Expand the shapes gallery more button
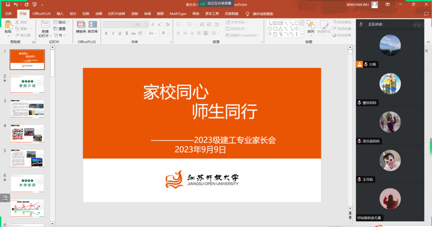432x227 pixels. click(x=302, y=35)
